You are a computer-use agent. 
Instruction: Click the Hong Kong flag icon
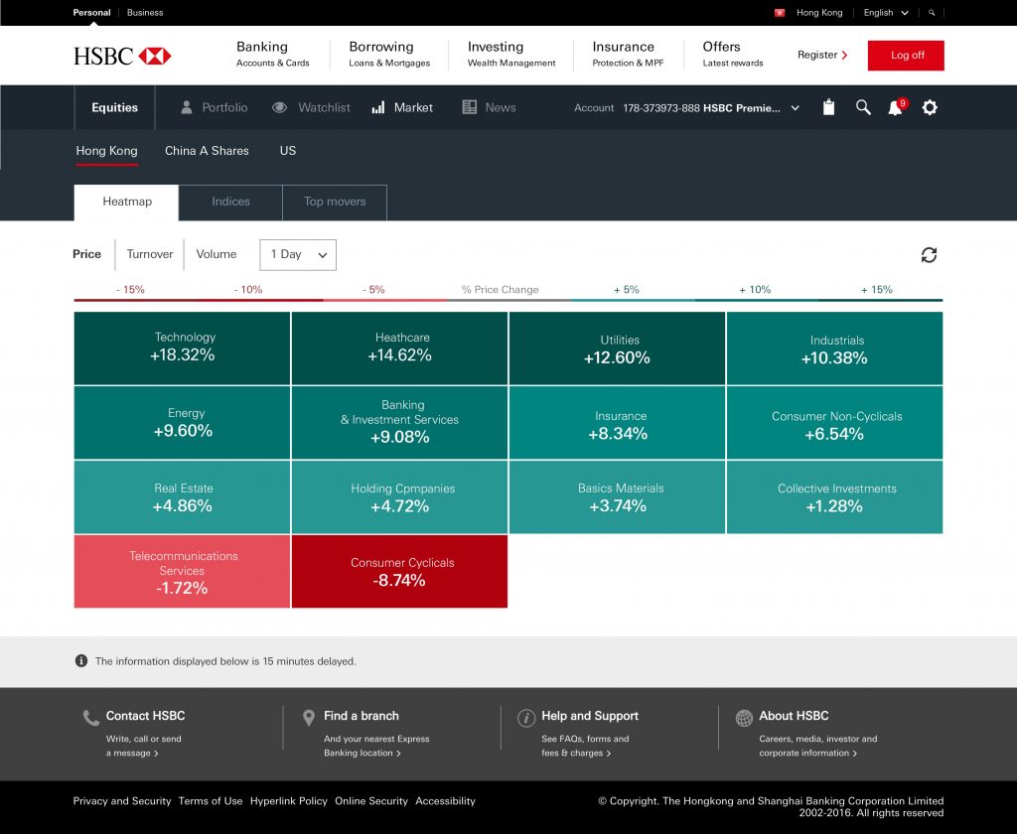pyautogui.click(x=780, y=13)
